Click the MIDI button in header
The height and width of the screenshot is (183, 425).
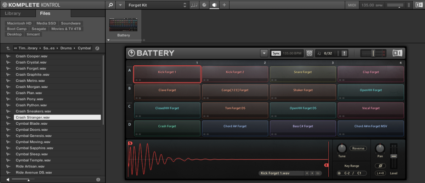pyautogui.click(x=352, y=5)
